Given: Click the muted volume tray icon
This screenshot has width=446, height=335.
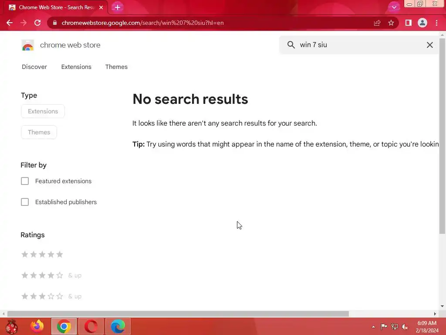Looking at the screenshot, I should [x=405, y=327].
